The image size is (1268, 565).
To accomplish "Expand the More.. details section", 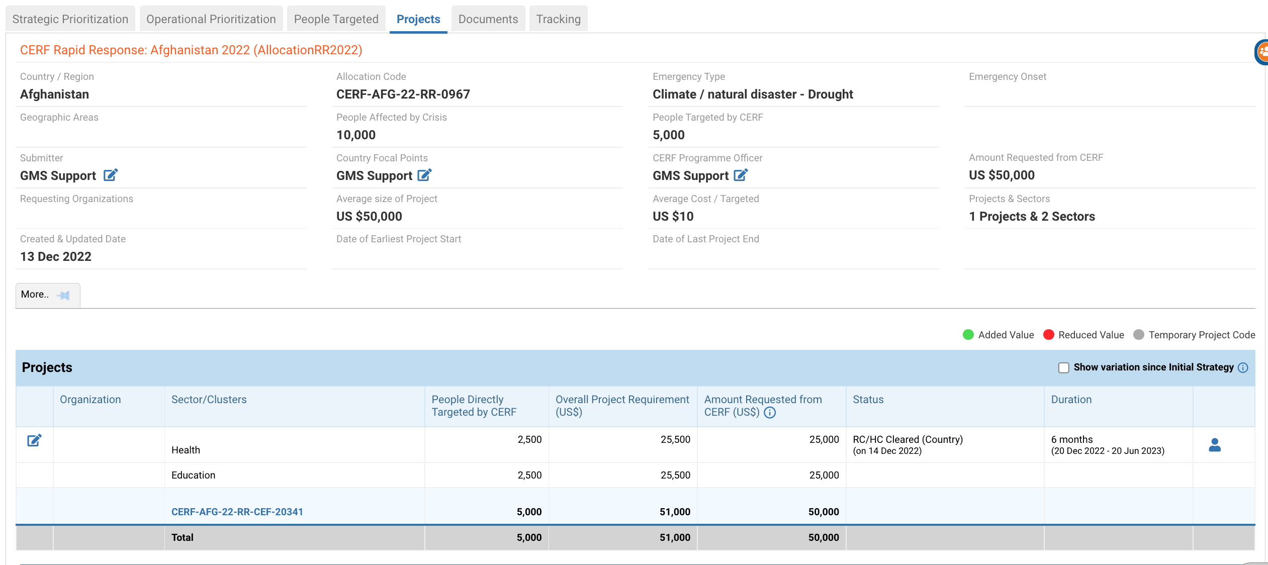I will [48, 295].
